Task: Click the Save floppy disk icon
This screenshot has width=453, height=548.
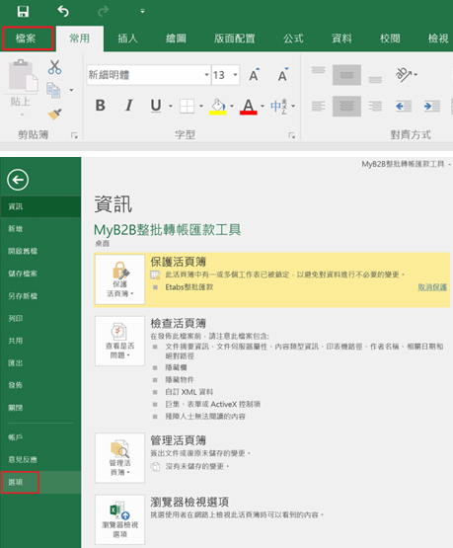Action: pyautogui.click(x=23, y=11)
